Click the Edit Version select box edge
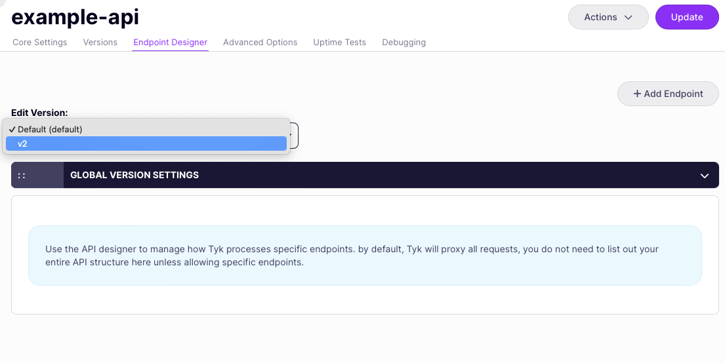 click(295, 136)
